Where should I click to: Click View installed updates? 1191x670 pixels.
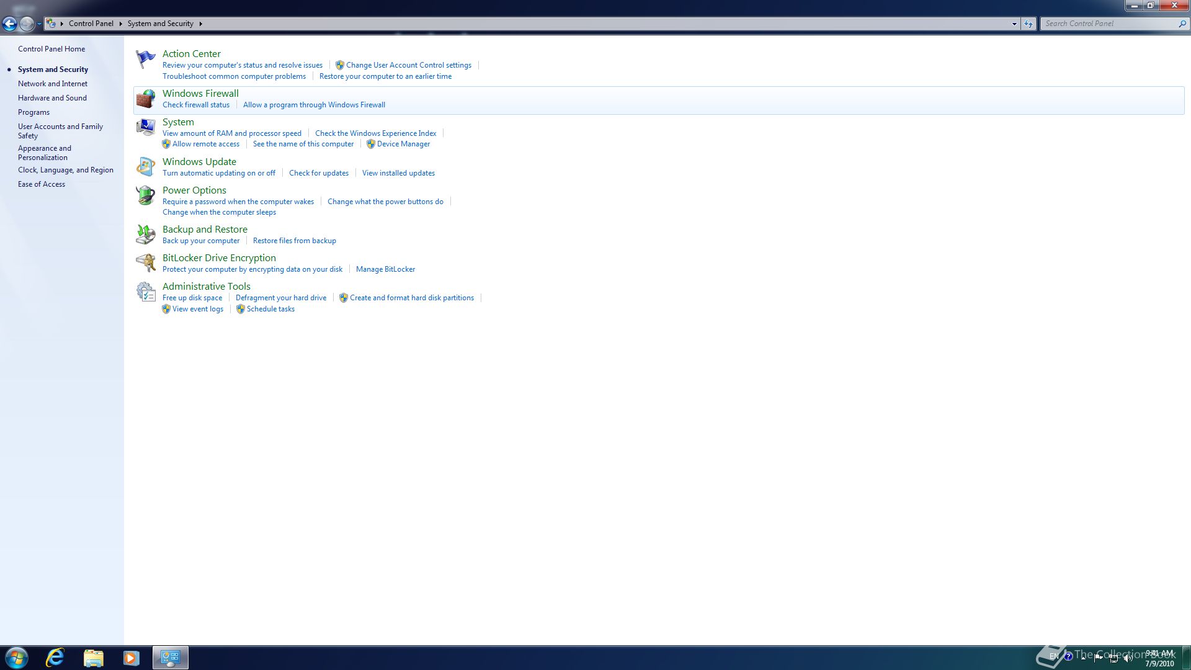(x=398, y=173)
